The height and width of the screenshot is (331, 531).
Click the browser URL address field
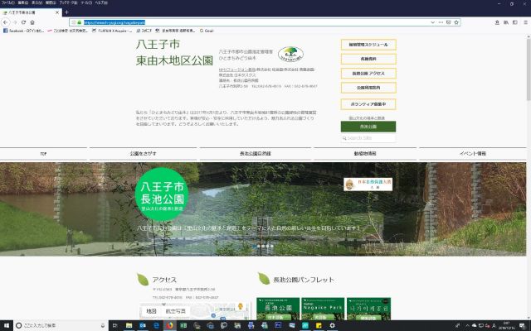point(249,22)
